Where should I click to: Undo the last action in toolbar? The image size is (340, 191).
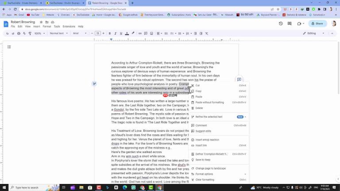[8, 33]
